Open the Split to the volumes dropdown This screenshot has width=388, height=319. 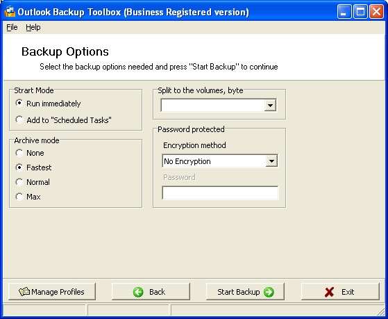click(270, 106)
